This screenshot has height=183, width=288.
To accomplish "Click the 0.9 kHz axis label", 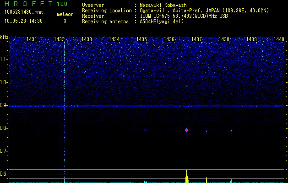I will click(4, 105).
